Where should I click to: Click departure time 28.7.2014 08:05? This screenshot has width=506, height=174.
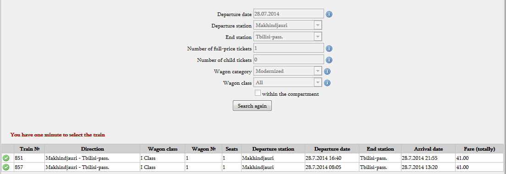tap(332, 167)
